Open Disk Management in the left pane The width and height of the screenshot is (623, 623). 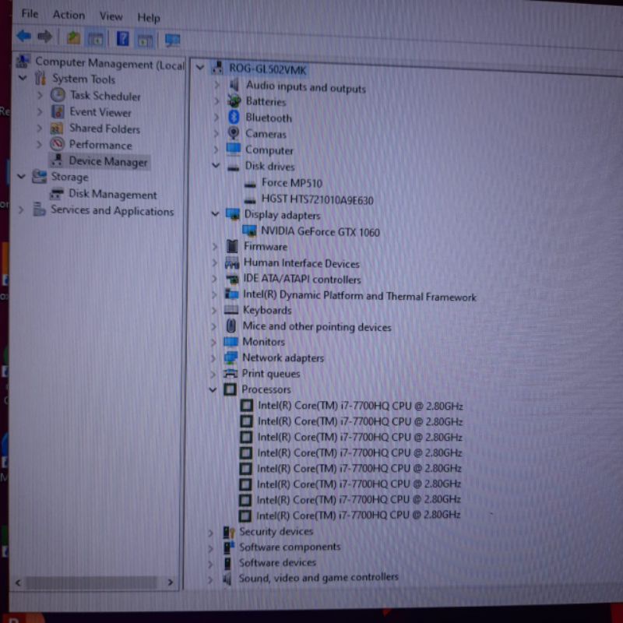tap(112, 195)
